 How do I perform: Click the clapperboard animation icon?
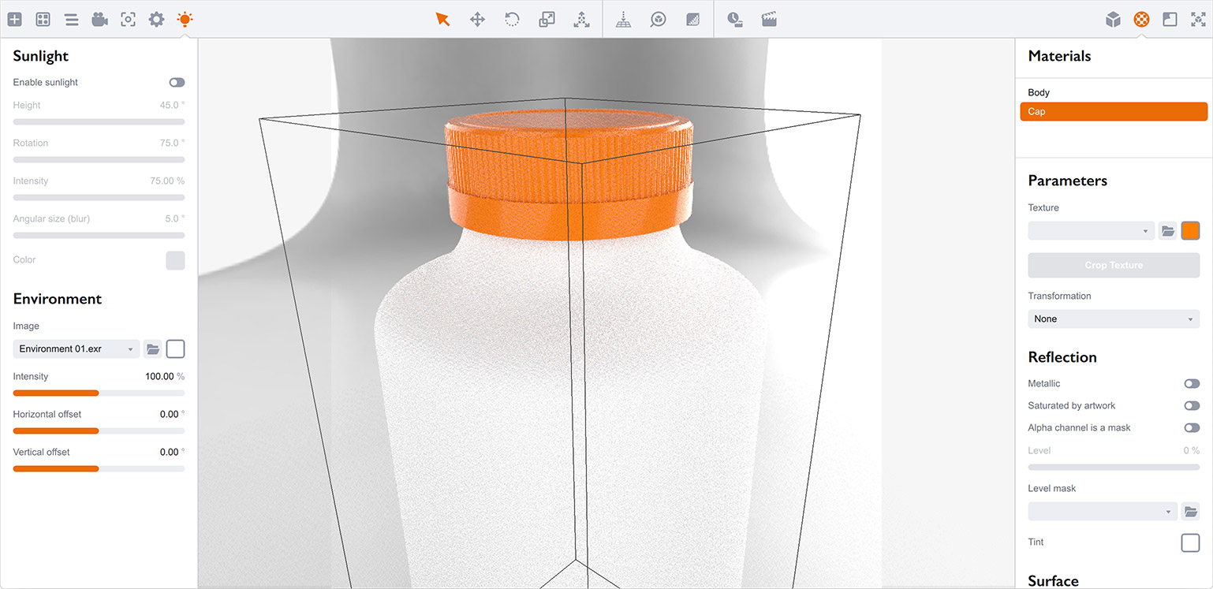coord(769,19)
